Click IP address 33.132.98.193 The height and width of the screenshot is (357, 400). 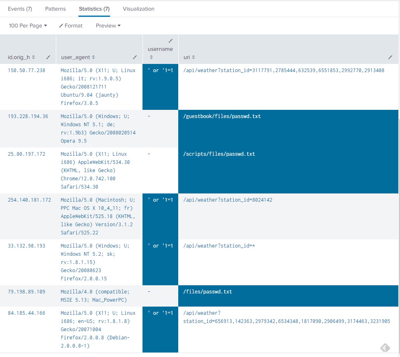coord(26,246)
